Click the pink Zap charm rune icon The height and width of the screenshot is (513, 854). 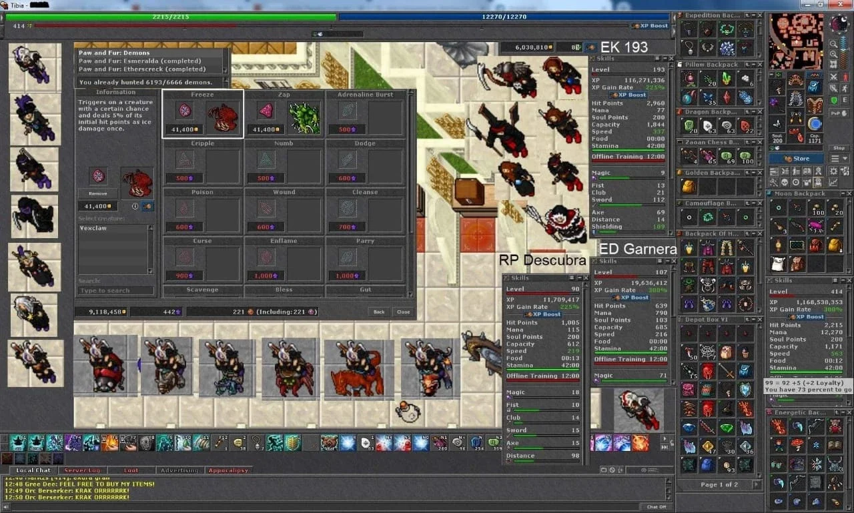[x=266, y=111]
